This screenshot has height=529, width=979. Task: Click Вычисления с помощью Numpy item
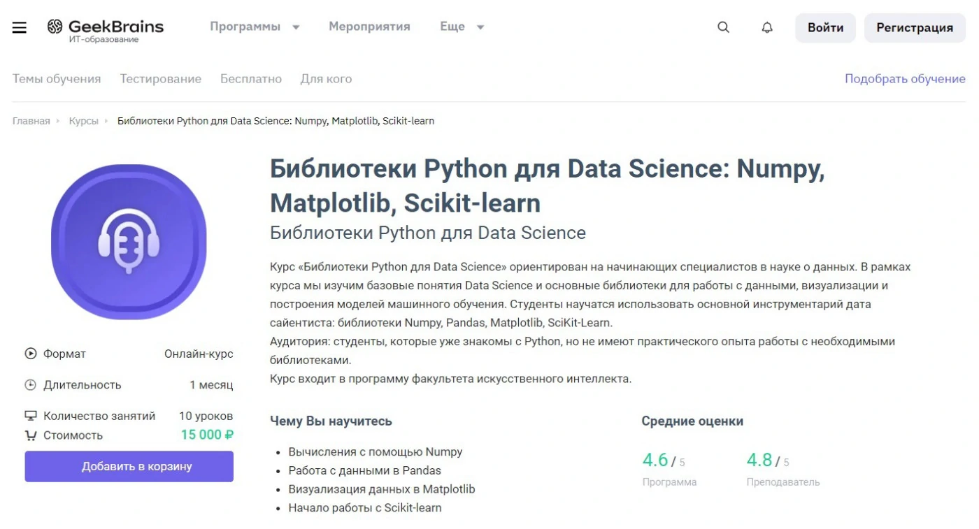coord(376,452)
